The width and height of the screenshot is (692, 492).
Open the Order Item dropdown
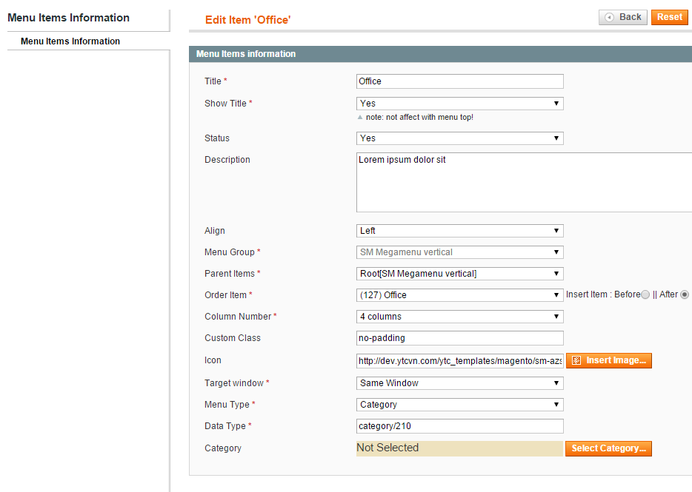pos(460,295)
